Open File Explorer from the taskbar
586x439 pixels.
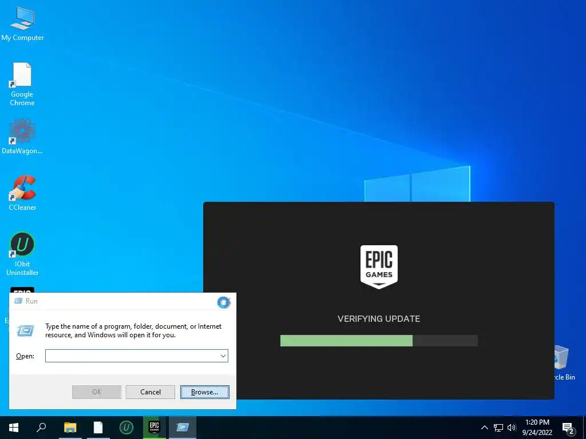pyautogui.click(x=70, y=428)
